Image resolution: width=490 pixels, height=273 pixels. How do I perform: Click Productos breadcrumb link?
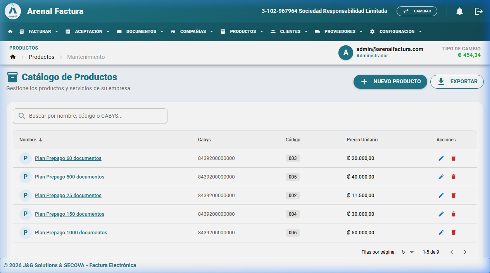(x=41, y=57)
